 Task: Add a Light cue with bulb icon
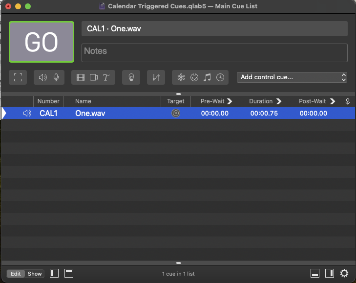(131, 77)
